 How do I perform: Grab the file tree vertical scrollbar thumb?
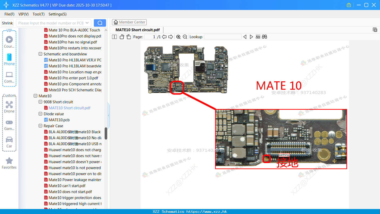(x=106, y=133)
